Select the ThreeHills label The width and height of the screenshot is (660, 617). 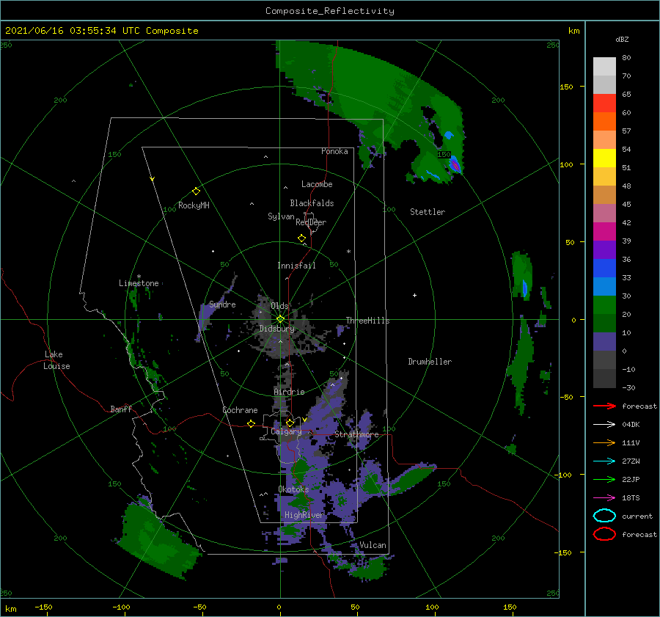(x=367, y=321)
